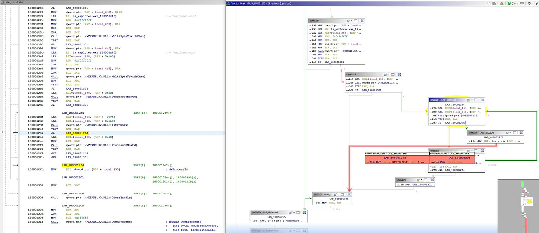The width and height of the screenshot is (539, 233).
Task: Click the home icon in graph toolbar
Action: [x=502, y=3]
